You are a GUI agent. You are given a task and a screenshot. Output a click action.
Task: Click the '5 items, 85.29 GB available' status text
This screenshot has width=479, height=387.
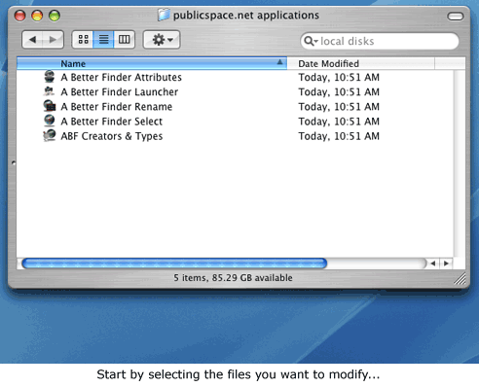pos(233,278)
